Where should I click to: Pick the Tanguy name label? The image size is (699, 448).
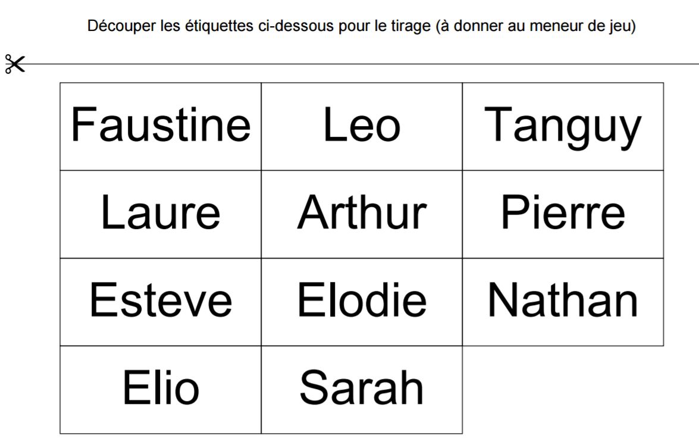[x=563, y=126]
